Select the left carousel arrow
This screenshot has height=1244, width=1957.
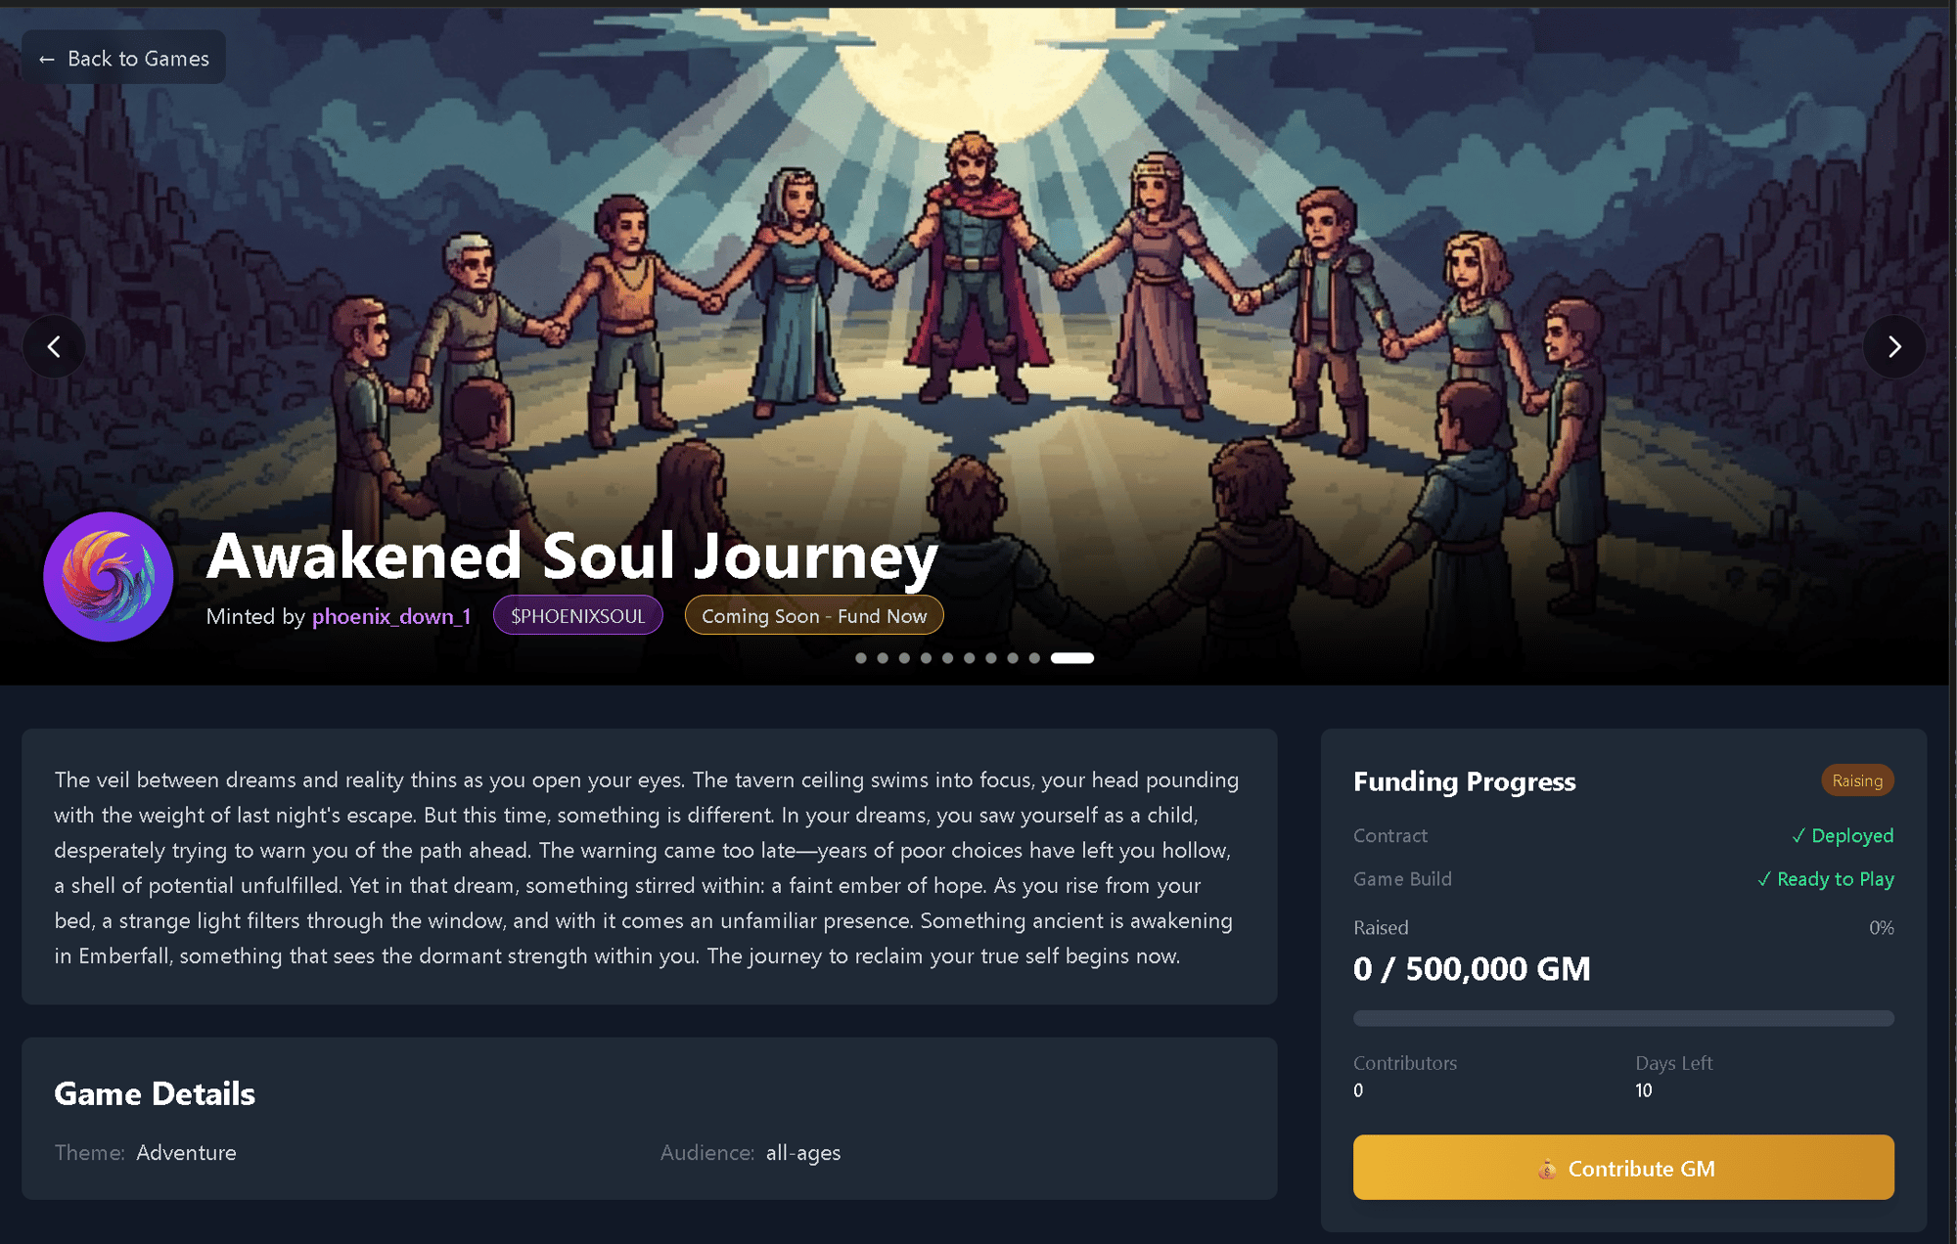(x=54, y=346)
